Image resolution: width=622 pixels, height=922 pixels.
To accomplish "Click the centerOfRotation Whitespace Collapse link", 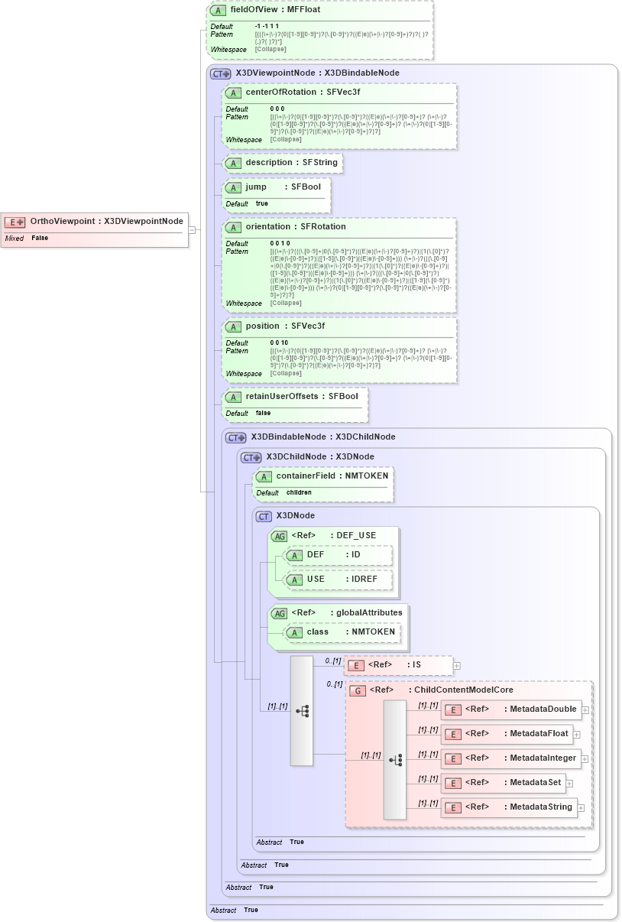I will pos(286,140).
